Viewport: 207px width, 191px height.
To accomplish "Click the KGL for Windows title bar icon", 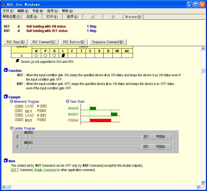I will click(4, 4).
